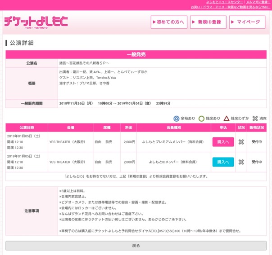Go to マイページ
Screen dimensions: 272x255
click(x=247, y=22)
